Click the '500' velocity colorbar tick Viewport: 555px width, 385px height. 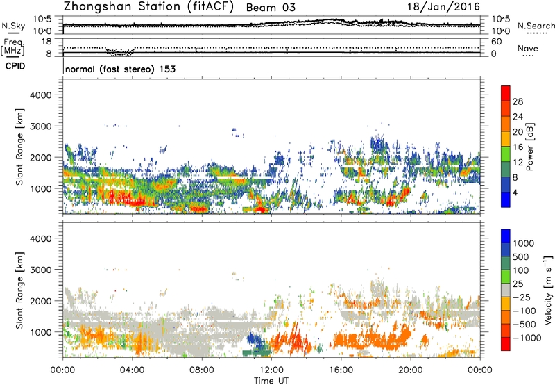(522, 256)
